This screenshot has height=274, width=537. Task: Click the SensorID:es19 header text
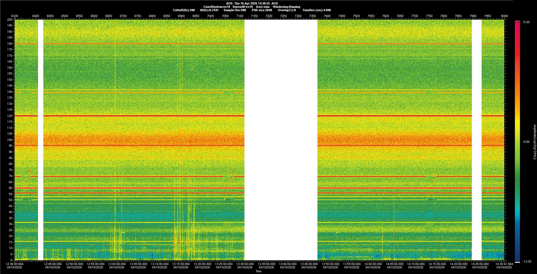(x=242, y=7)
